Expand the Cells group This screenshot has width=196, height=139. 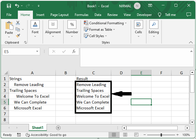tap(138, 29)
